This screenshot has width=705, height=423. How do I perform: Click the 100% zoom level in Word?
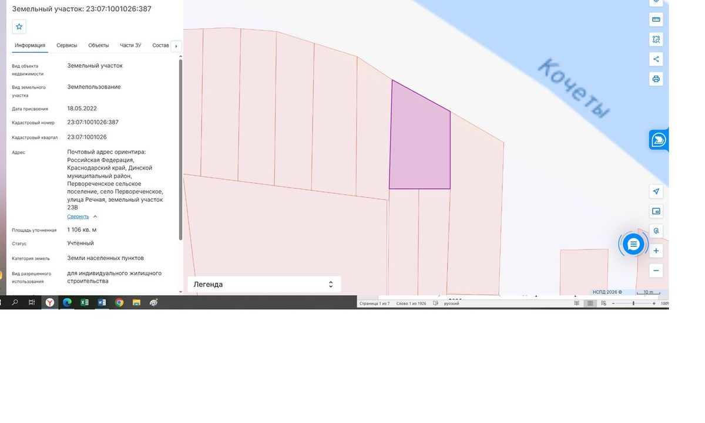(664, 303)
